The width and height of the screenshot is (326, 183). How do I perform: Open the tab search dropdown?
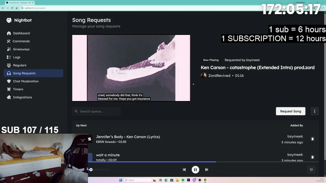3,3
